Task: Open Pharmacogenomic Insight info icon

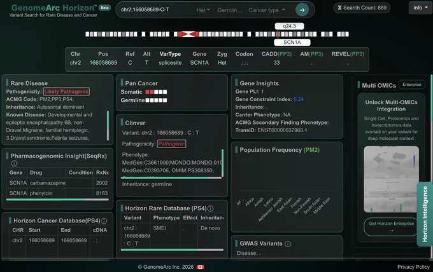Action: (14, 163)
